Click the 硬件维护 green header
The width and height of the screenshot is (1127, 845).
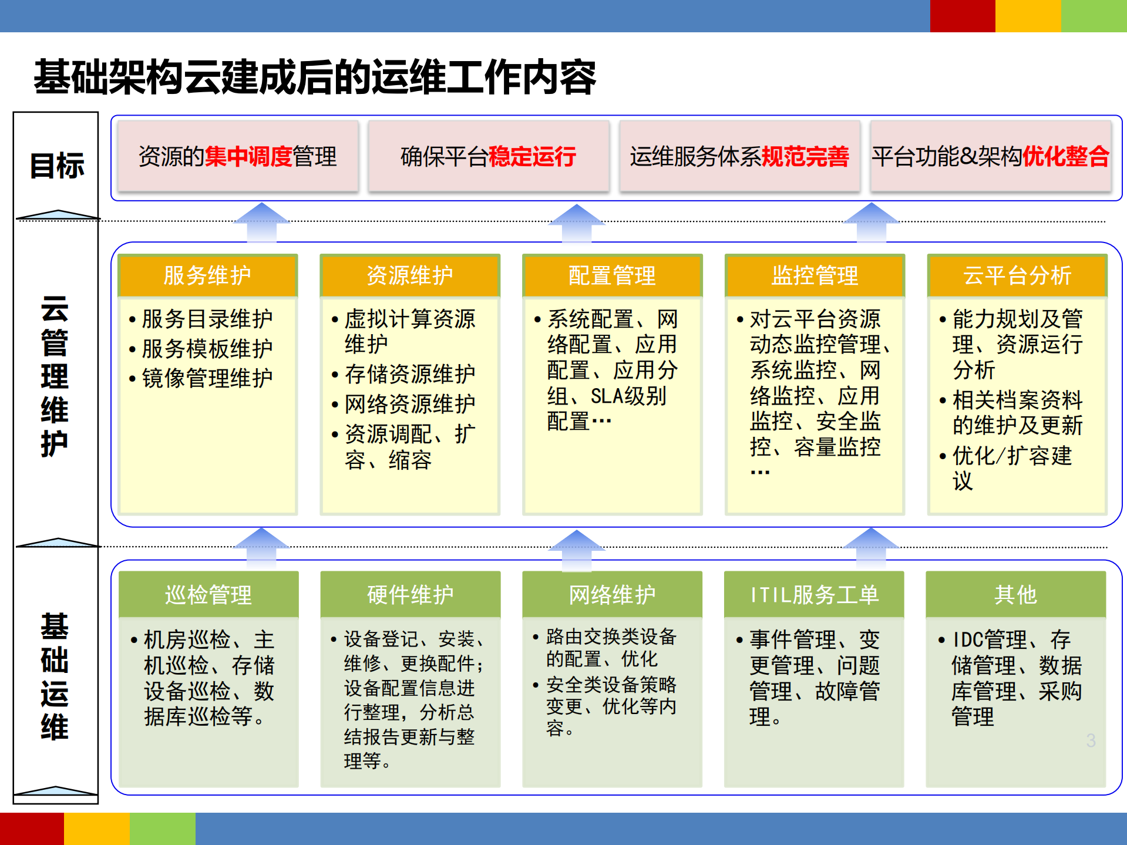[409, 594]
